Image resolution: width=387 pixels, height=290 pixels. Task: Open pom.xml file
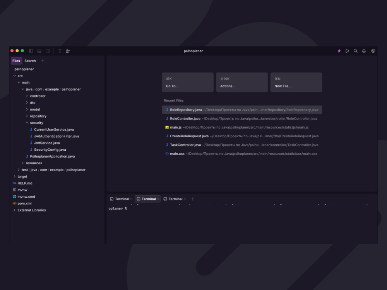[24, 203]
